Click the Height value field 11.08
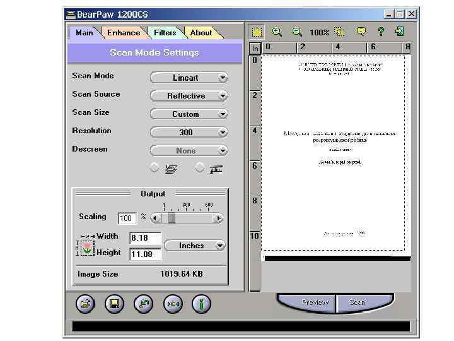The height and width of the screenshot is (341, 454). point(145,254)
